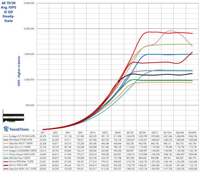Image resolution: width=201 pixels, height=184 pixels.
Task: Click the QD1 column header
Action: pyautogui.click(x=42, y=133)
